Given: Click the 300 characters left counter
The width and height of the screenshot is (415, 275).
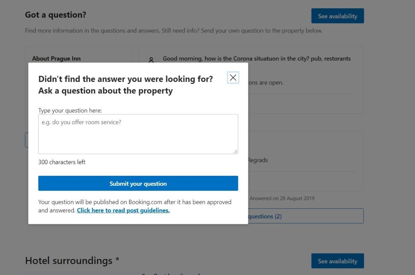Looking at the screenshot, I should [62, 162].
